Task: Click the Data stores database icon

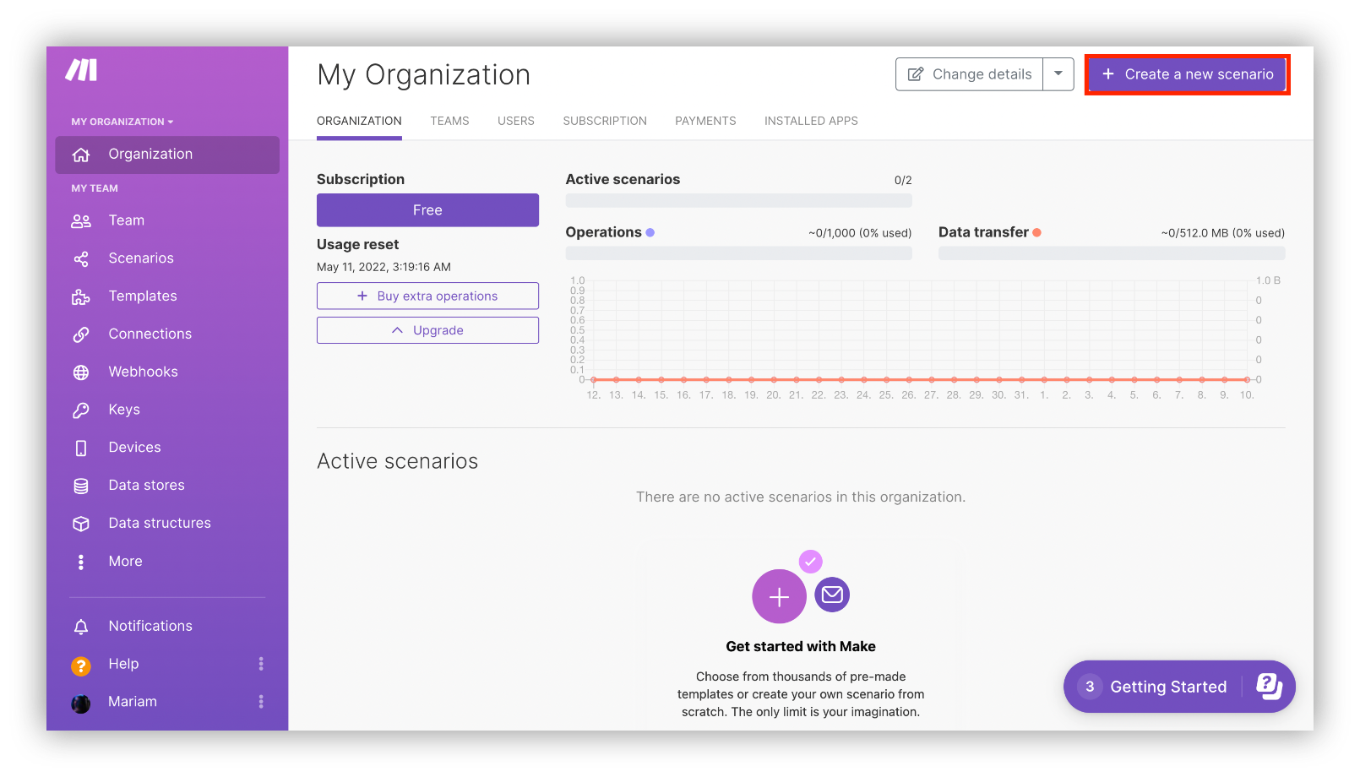Action: (81, 486)
